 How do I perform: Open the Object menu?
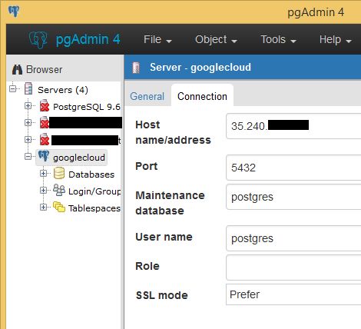216,40
